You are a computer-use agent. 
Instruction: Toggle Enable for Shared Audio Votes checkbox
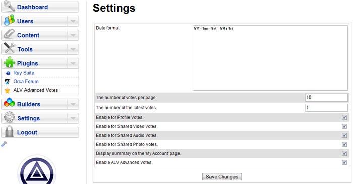click(x=344, y=135)
